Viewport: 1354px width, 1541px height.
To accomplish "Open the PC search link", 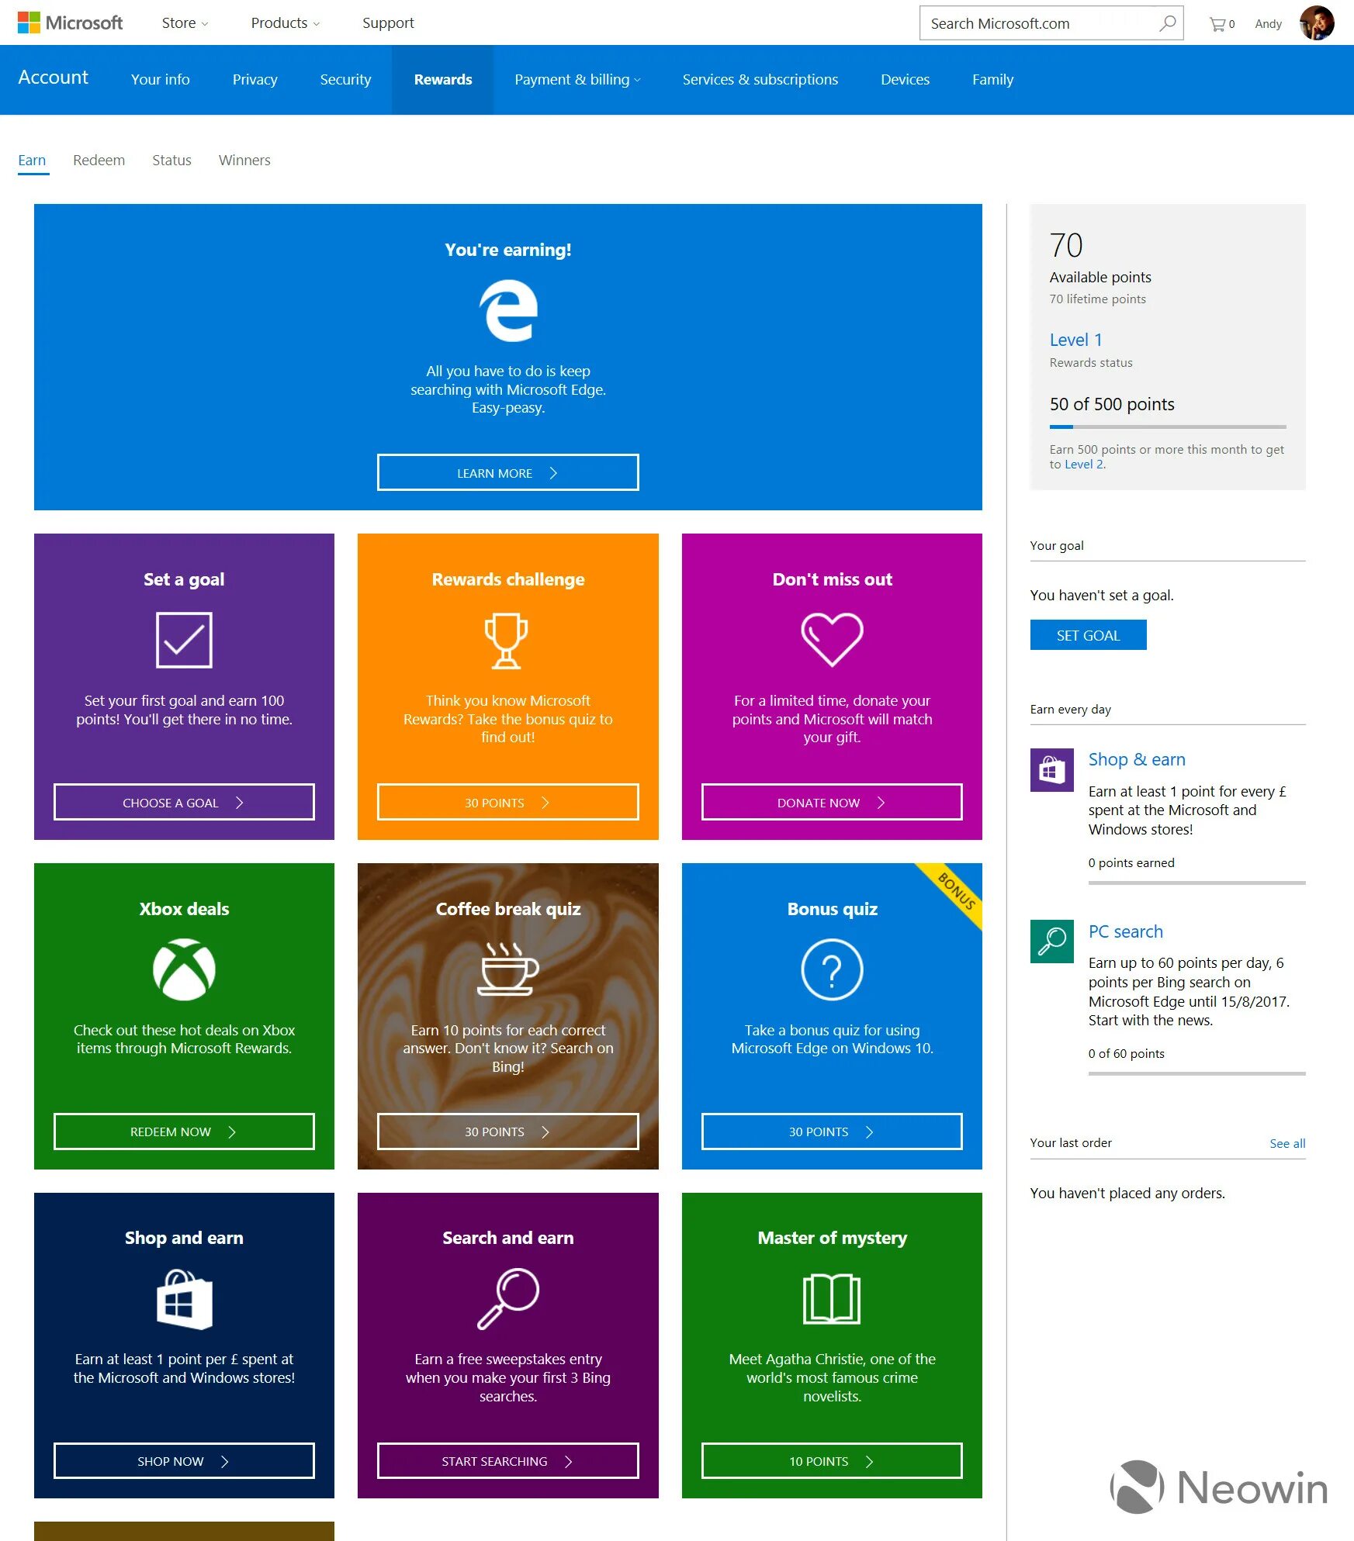I will point(1126,932).
